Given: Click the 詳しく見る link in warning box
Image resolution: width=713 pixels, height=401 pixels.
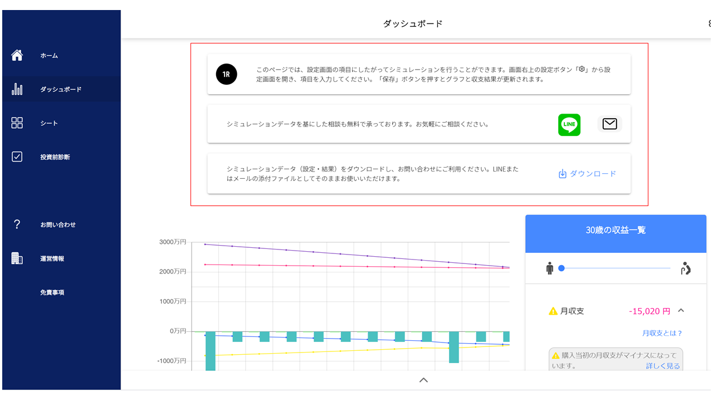Looking at the screenshot, I should [663, 366].
